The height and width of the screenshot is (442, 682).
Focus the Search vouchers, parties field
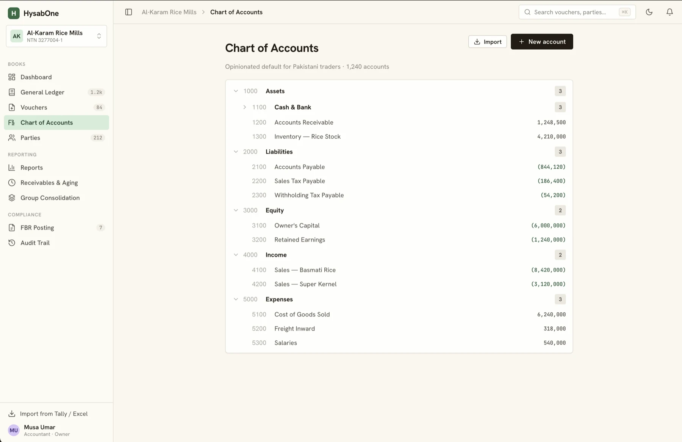577,12
